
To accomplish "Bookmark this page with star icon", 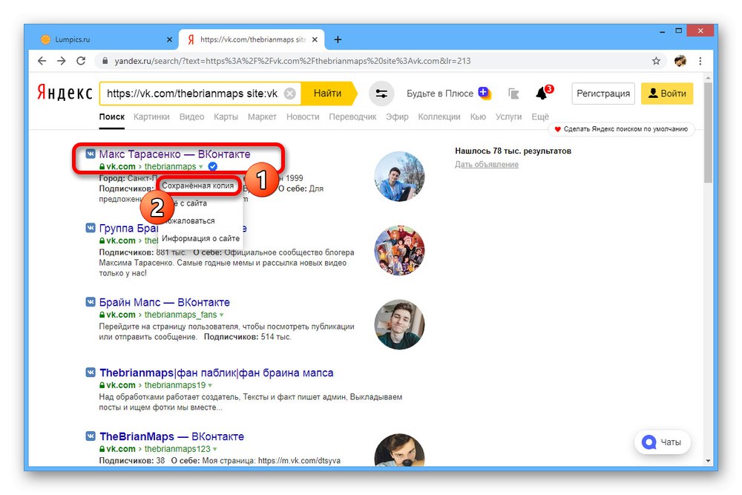I will click(656, 61).
